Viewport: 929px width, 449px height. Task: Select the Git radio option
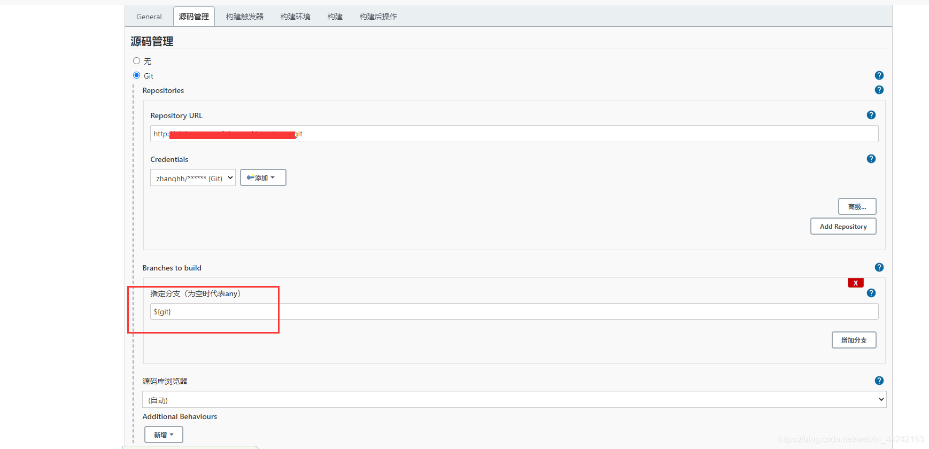tap(136, 75)
